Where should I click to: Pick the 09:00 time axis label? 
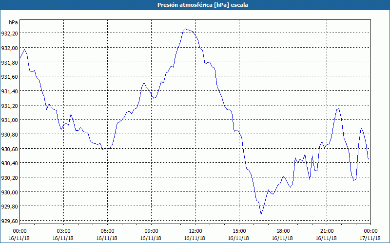(x=151, y=231)
